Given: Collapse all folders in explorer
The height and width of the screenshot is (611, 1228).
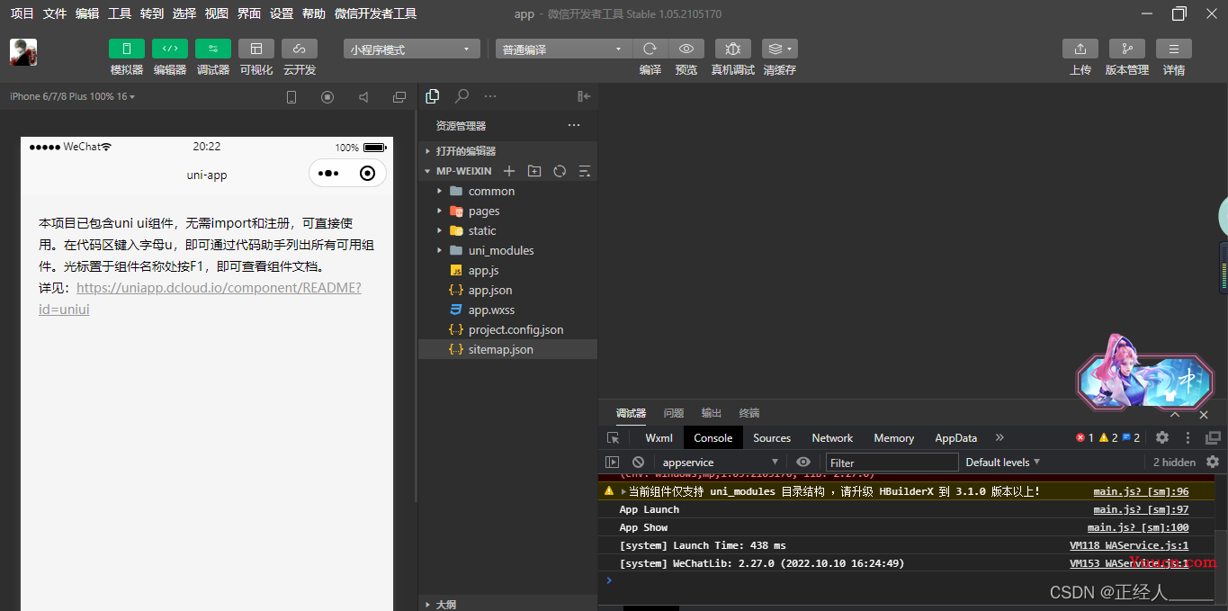Looking at the screenshot, I should (585, 171).
